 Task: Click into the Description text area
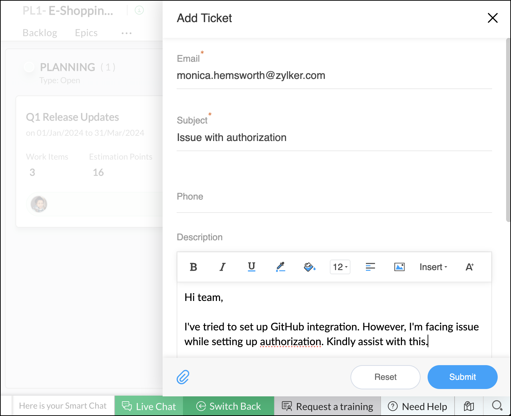334,320
